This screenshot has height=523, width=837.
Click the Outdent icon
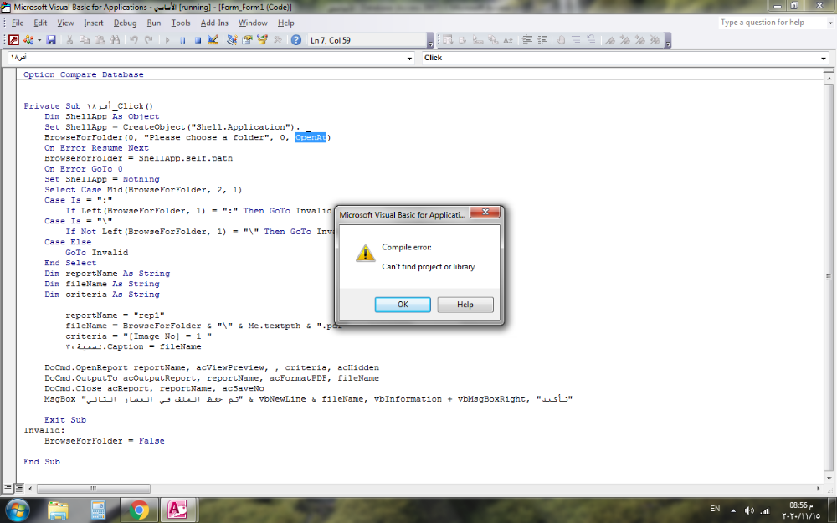[x=542, y=40]
